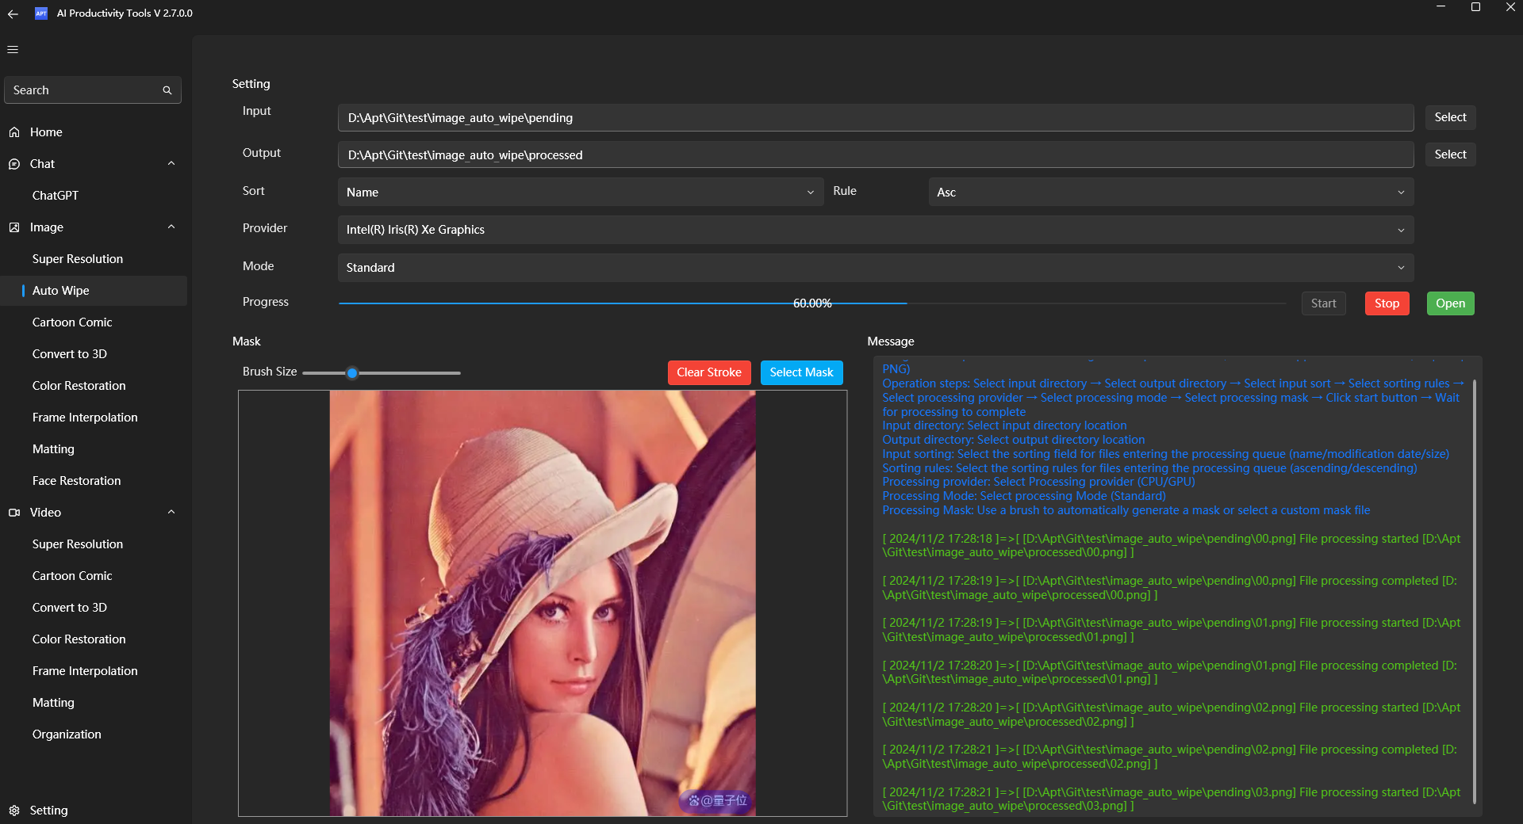The height and width of the screenshot is (824, 1523).
Task: Open the Sort dropdown showing Name
Action: click(580, 193)
